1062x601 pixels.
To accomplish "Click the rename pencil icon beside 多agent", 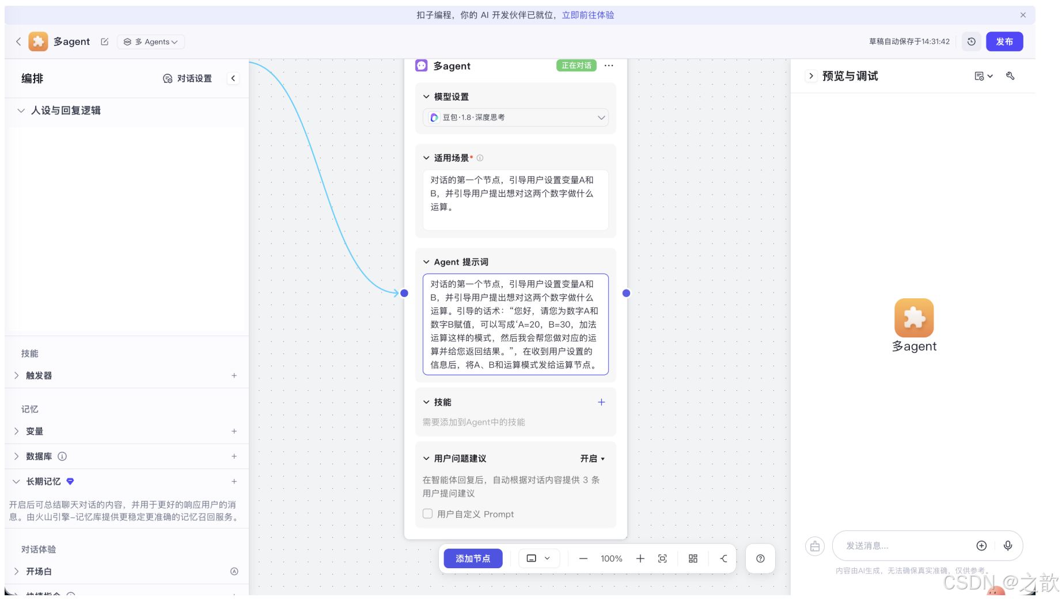I will [104, 41].
